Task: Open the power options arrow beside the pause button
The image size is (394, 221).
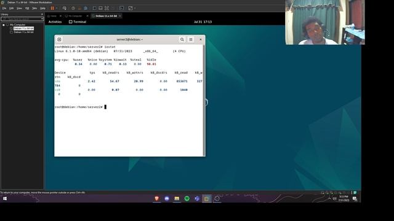Action: (x=57, y=8)
